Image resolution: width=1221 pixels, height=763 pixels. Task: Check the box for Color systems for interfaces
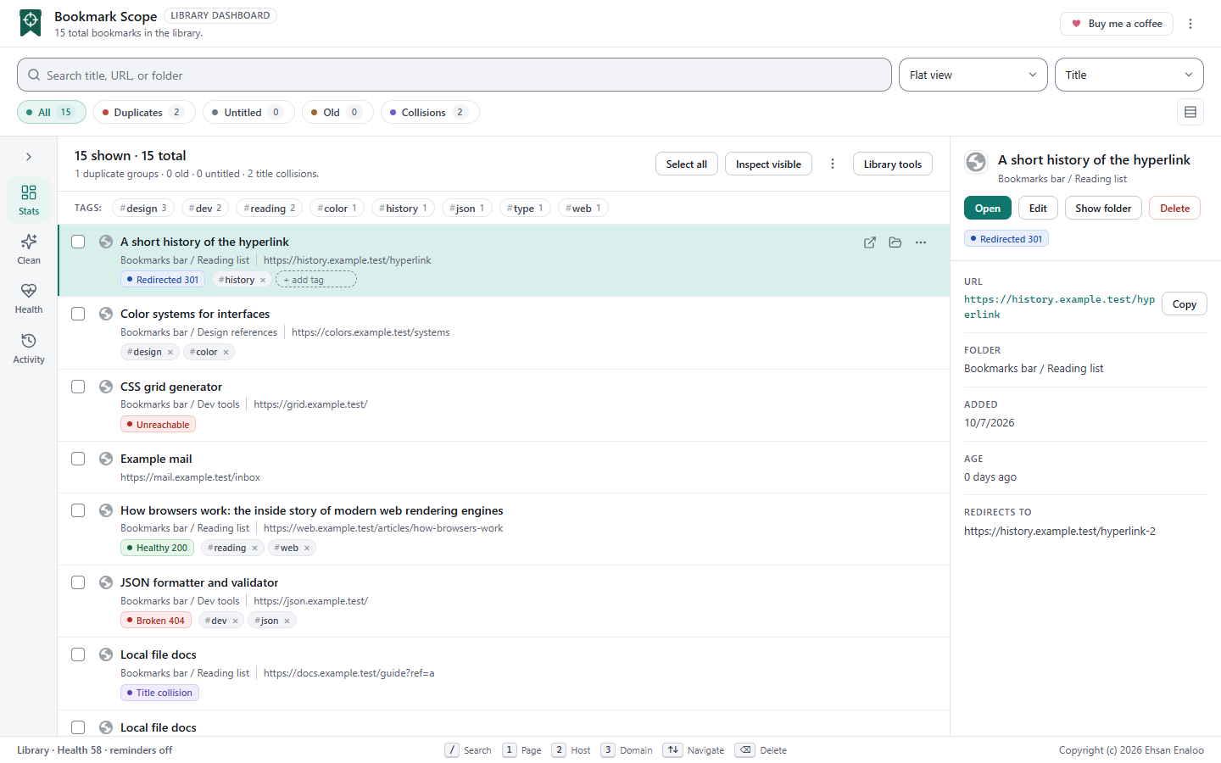click(x=78, y=314)
